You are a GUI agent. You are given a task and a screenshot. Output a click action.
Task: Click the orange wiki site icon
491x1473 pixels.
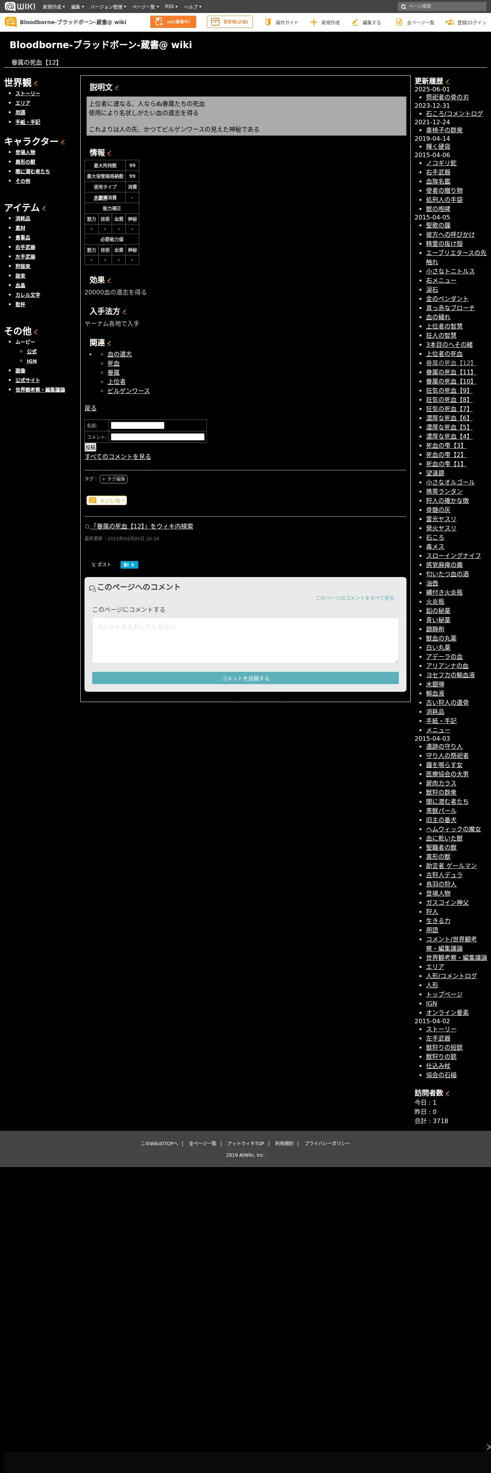point(10,22)
